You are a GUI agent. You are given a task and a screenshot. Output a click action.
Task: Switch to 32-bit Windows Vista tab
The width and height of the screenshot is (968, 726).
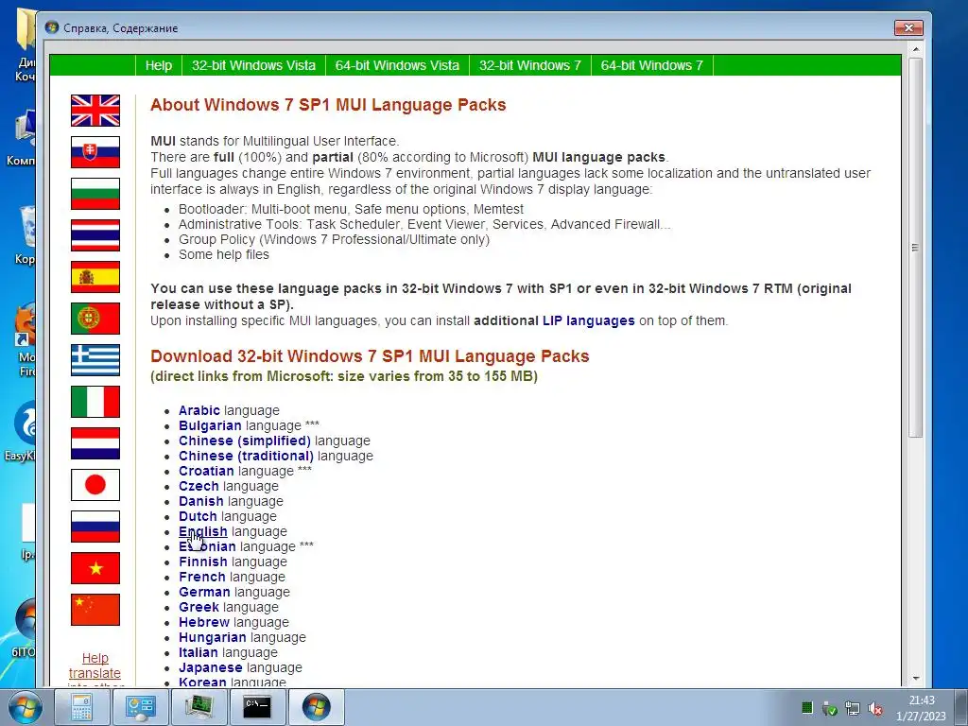tap(253, 65)
